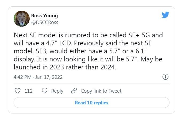
Task: Open Ross Young's lion profile picture
Action: pos(21,19)
